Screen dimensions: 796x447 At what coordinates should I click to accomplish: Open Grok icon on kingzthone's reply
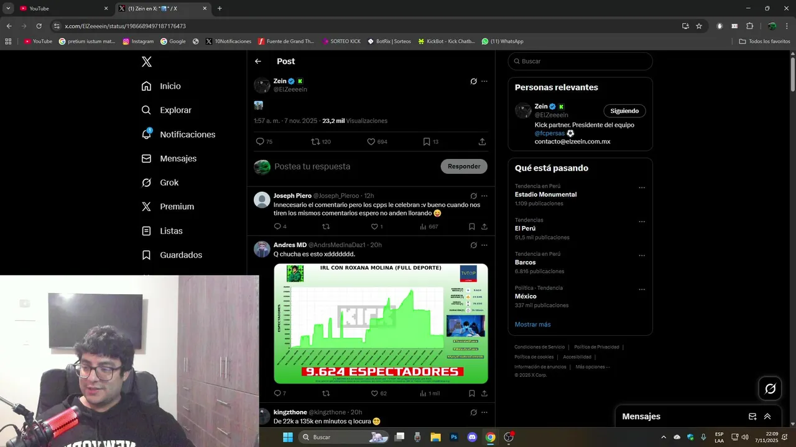pos(473,412)
